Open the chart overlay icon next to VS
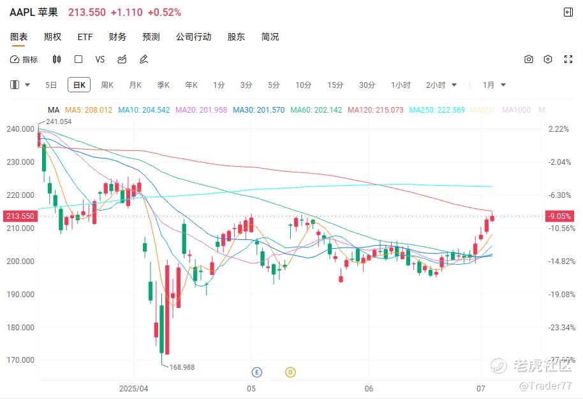Image resolution: width=583 pixels, height=399 pixels. [122, 59]
